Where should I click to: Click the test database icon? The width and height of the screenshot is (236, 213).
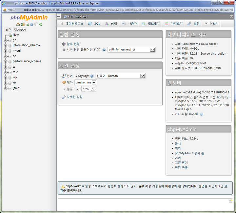coord(10,72)
